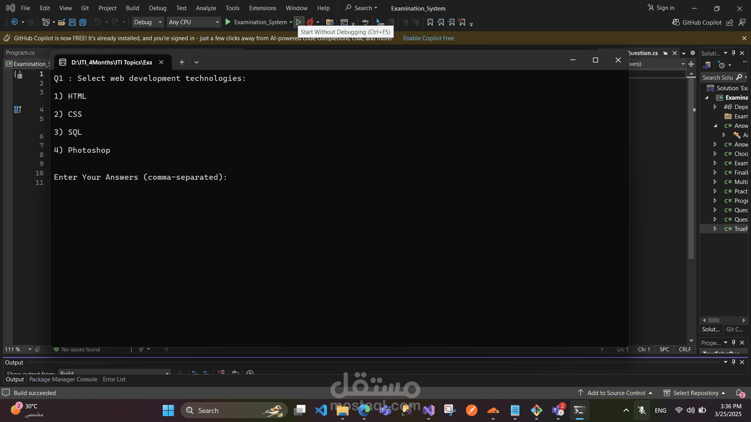The height and width of the screenshot is (422, 751).
Task: Open the Debug configuration dropdown
Action: 148,22
